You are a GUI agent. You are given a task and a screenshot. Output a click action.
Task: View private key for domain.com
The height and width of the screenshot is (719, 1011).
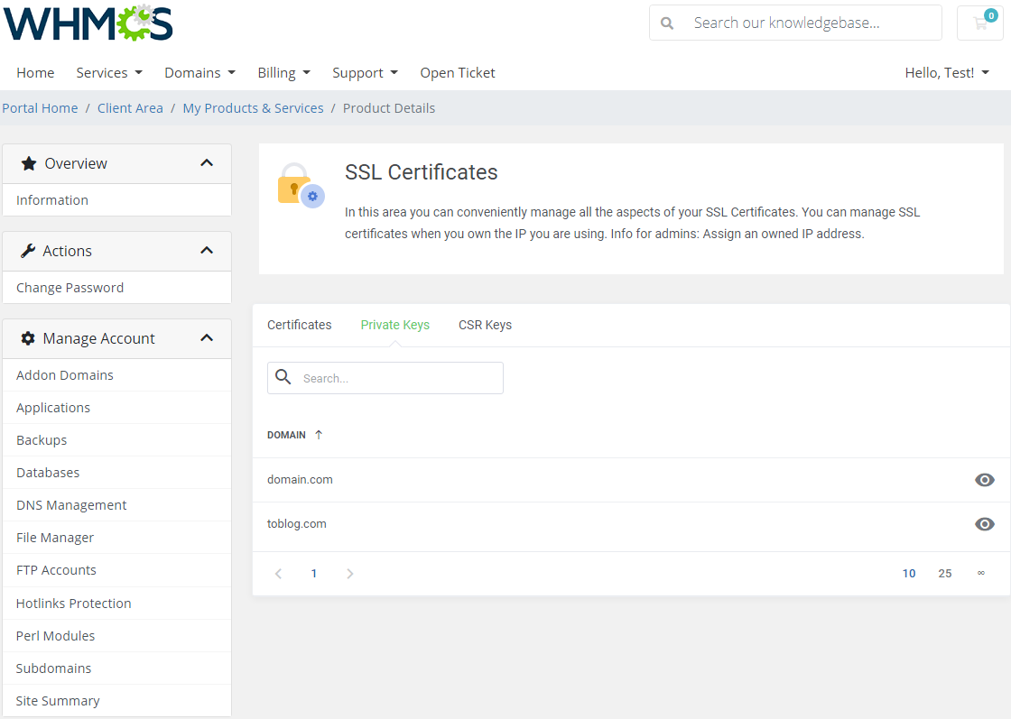[985, 480]
